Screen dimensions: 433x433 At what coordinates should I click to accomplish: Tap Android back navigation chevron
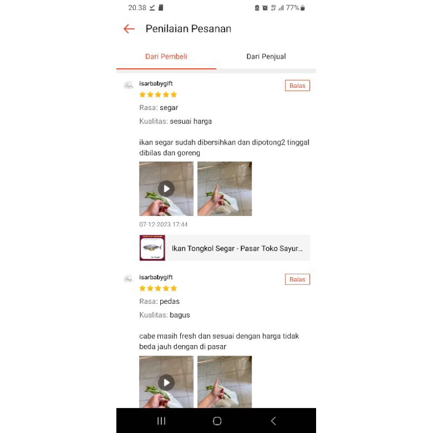[x=273, y=421]
